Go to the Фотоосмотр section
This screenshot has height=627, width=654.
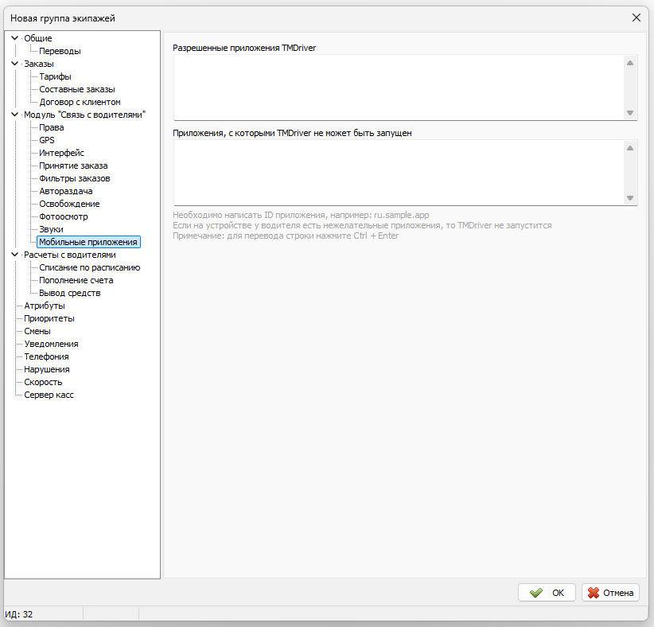(64, 216)
